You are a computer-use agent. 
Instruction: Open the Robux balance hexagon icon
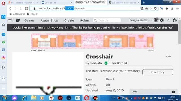pyautogui.click(x=161, y=20)
